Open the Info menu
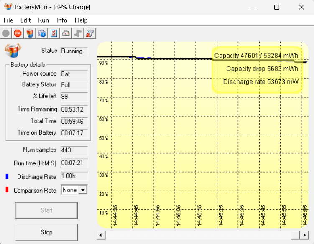This screenshot has height=244, width=314. point(62,20)
